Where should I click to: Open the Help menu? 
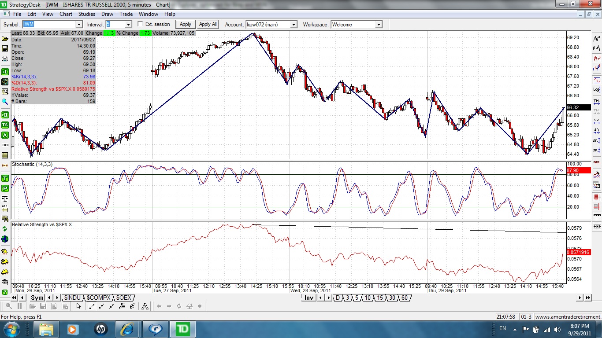[x=170, y=14]
